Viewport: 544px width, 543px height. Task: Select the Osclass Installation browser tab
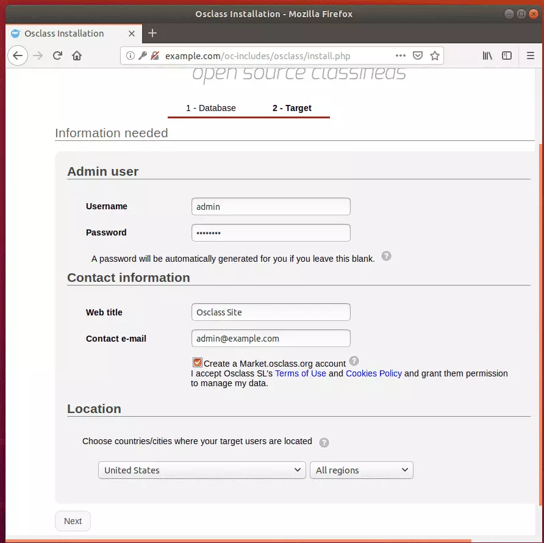[74, 34]
